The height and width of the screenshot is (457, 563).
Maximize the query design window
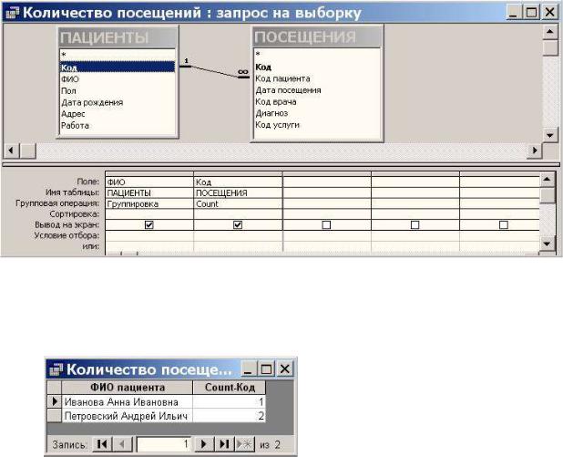tap(531, 13)
